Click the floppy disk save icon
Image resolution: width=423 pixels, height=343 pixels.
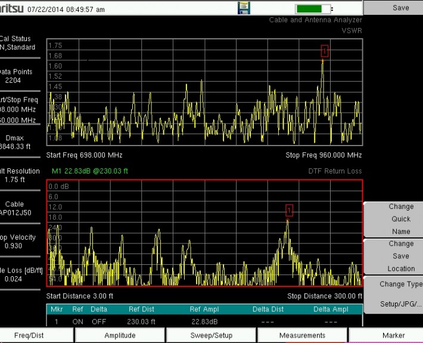click(x=244, y=8)
